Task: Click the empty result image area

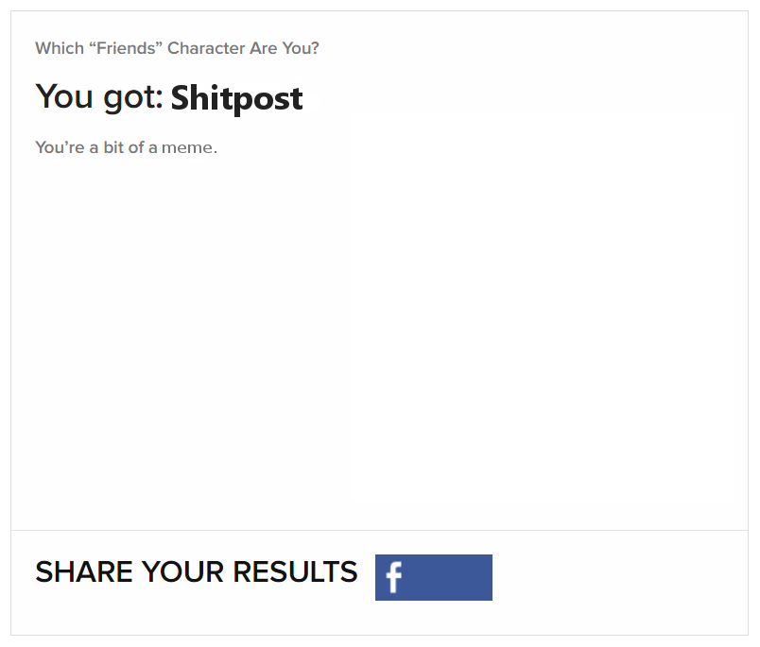Action: tap(379, 339)
